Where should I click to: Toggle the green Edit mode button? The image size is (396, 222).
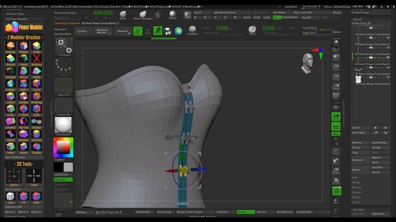pyautogui.click(x=138, y=31)
